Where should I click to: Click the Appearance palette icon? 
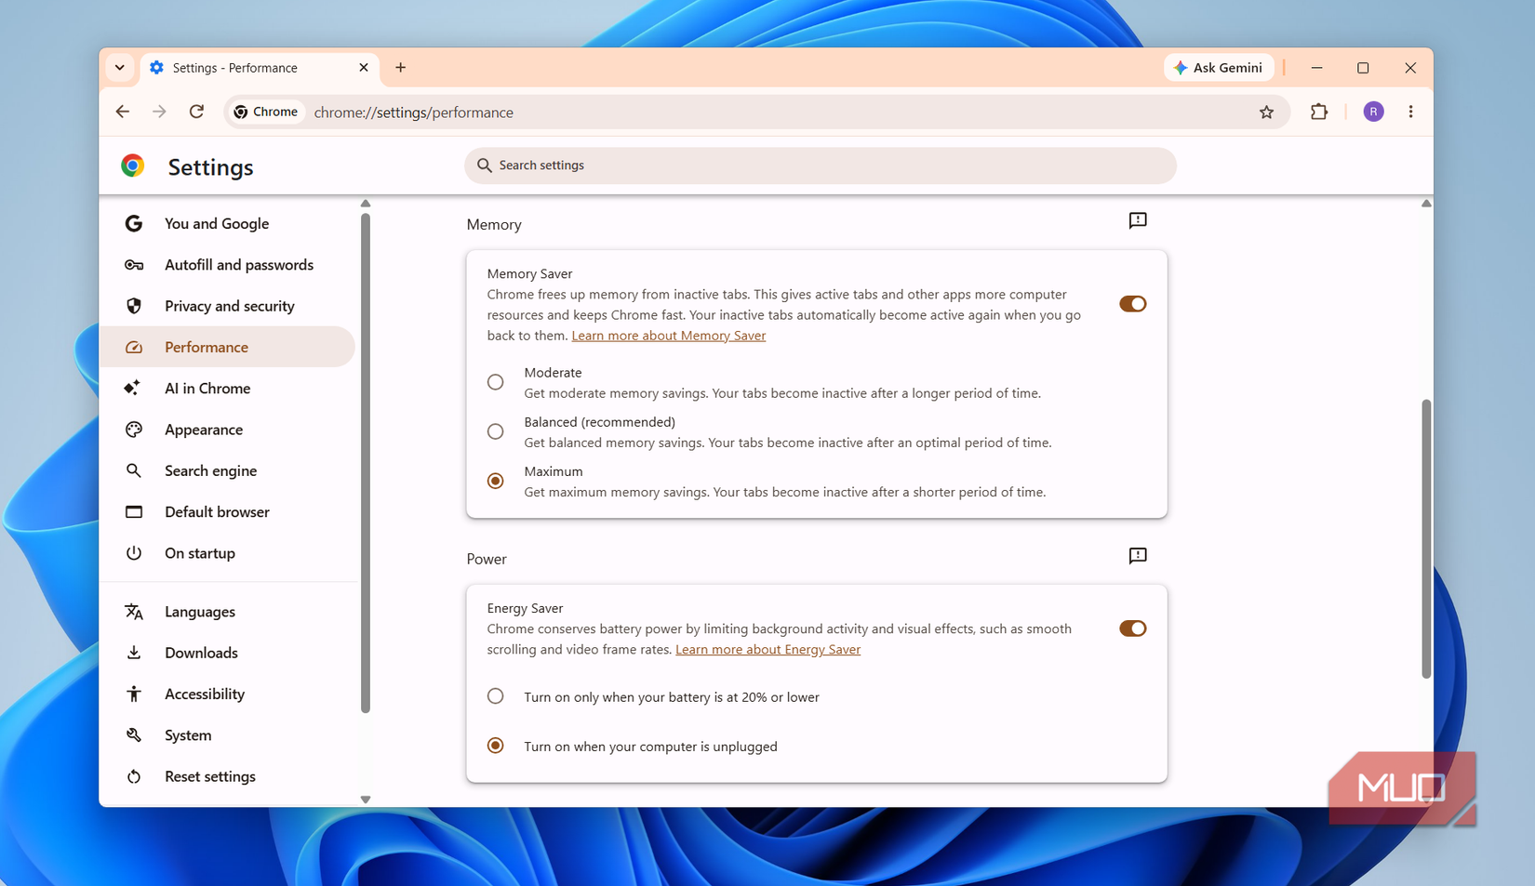point(134,430)
